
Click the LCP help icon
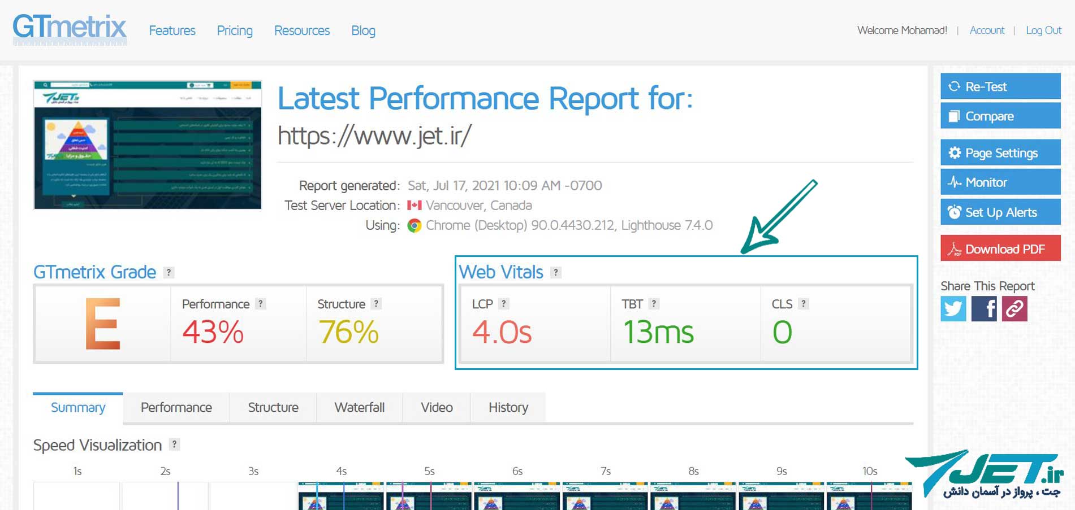pyautogui.click(x=504, y=304)
